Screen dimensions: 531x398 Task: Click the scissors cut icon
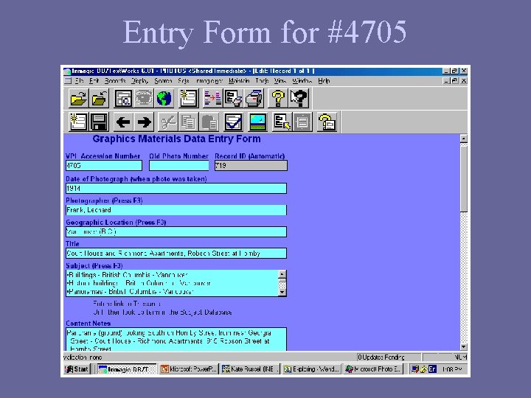[168, 122]
